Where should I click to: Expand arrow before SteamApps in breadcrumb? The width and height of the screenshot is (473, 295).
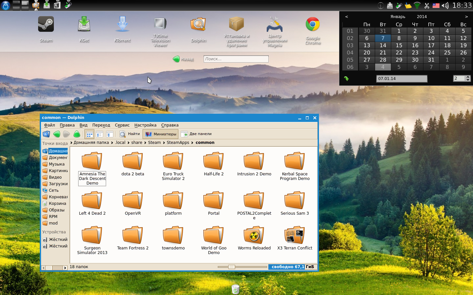pos(164,143)
